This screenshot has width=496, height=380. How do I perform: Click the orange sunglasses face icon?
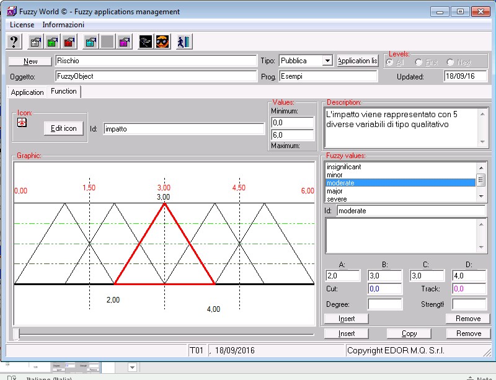click(x=162, y=42)
